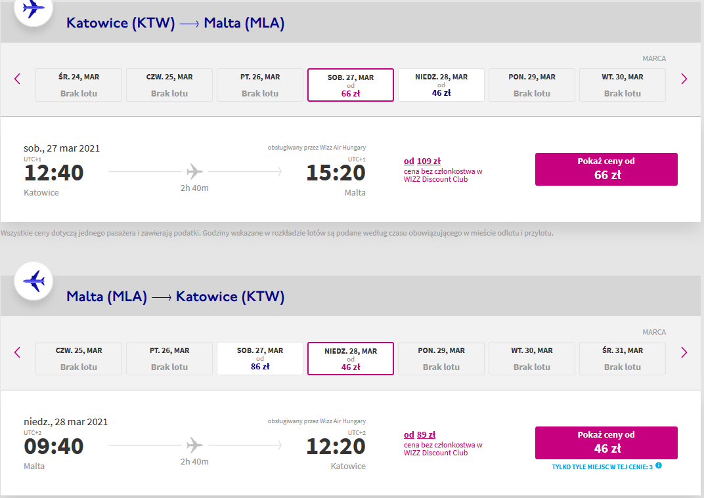This screenshot has height=498, width=704.
Task: Show later outbound dates with right arrow
Action: [x=684, y=79]
